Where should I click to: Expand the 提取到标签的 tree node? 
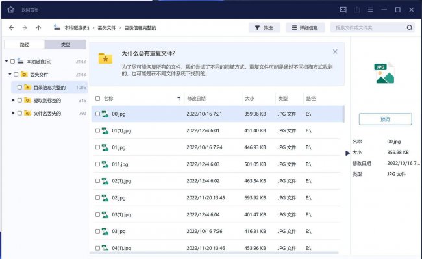[13, 100]
